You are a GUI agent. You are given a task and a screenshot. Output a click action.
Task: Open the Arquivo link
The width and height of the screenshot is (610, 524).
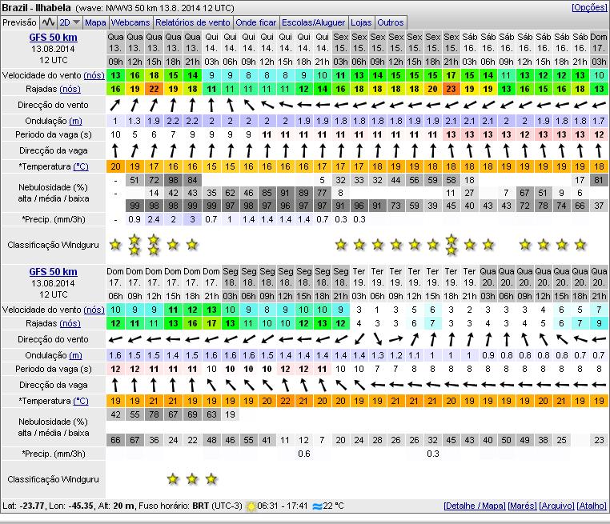(556, 506)
